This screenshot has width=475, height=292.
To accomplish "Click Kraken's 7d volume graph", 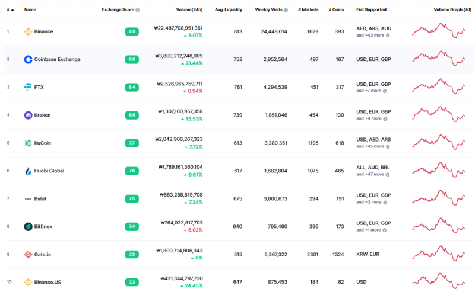I will (x=438, y=114).
